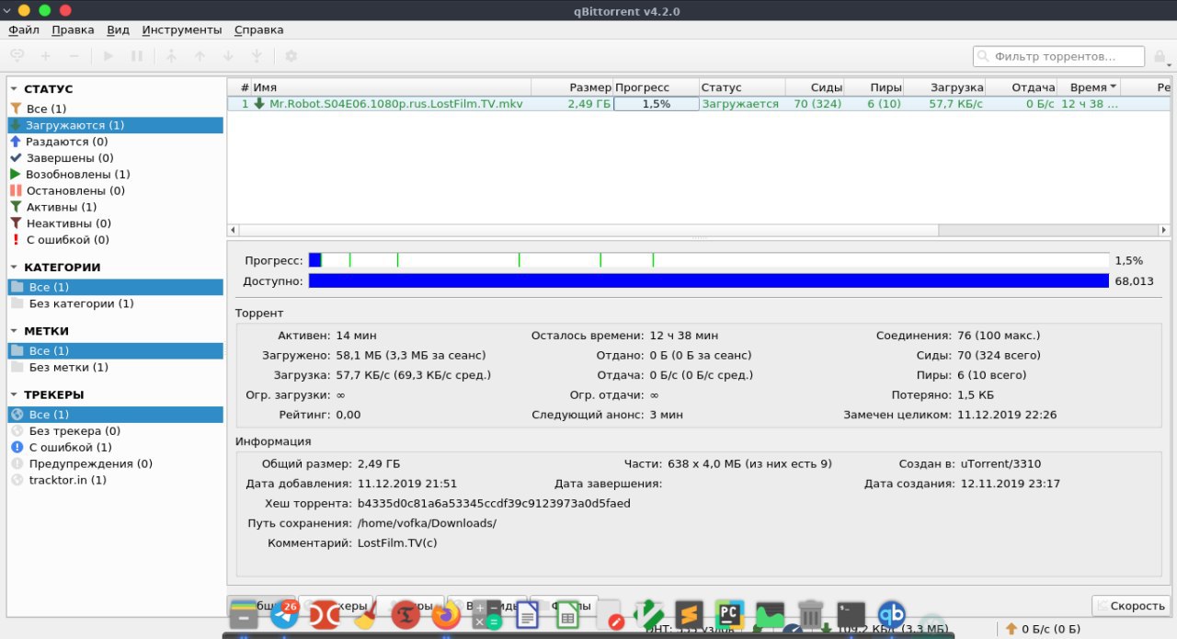Click the left arrow of horizontal scrollbar
1177x639 pixels.
coord(233,230)
